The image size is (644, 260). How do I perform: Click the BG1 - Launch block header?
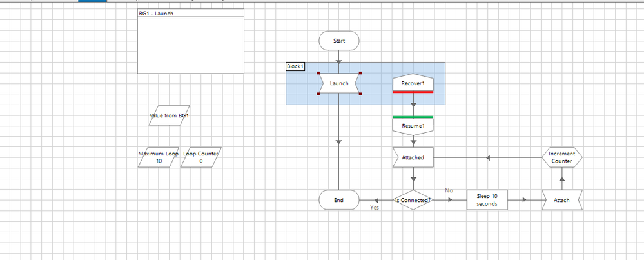click(x=191, y=13)
